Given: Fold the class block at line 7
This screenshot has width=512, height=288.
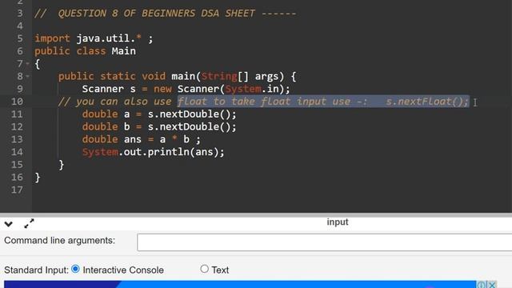Looking at the screenshot, I should [28, 64].
